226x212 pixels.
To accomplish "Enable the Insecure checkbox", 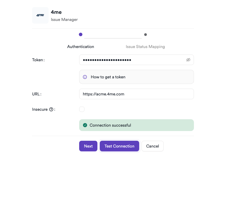I will [82, 109].
